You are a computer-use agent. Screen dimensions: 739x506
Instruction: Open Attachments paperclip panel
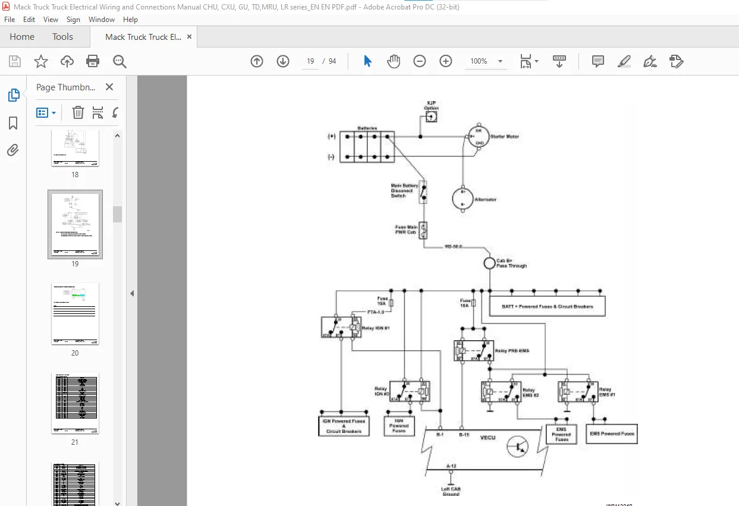[13, 150]
